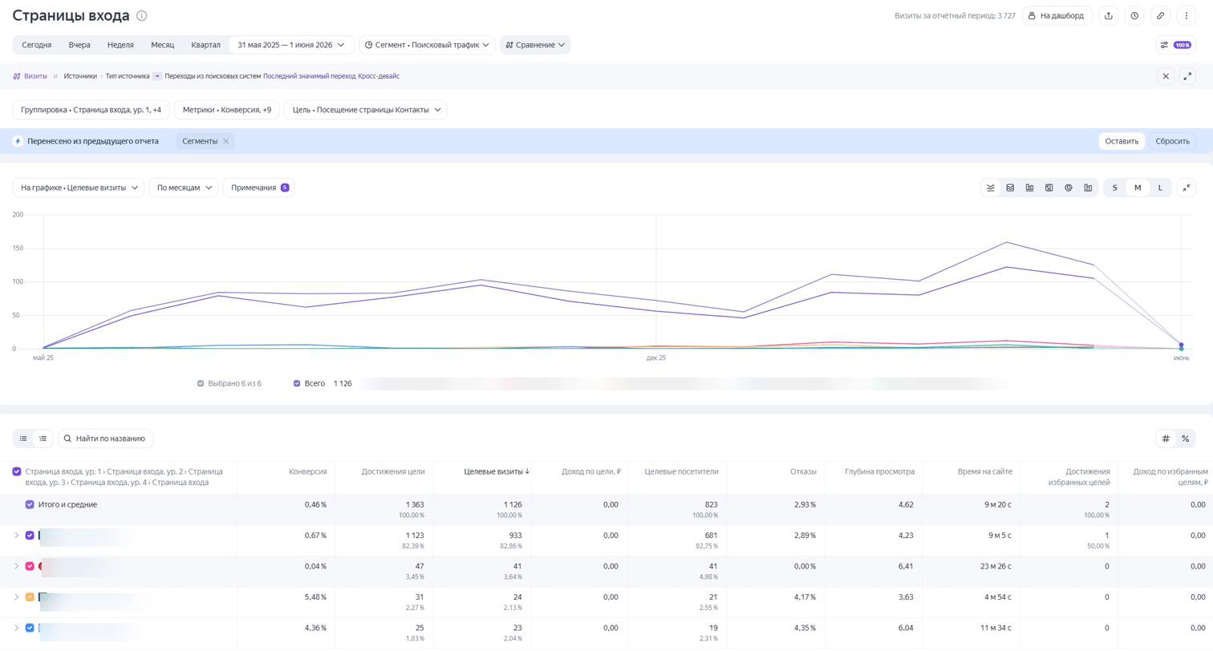Toggle the pink checkbox in second table row
The image size is (1213, 651).
(30, 567)
